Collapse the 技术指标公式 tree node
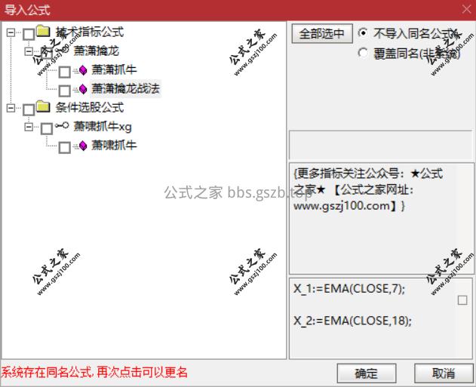Image resolution: width=476 pixels, height=387 pixels. 11,32
